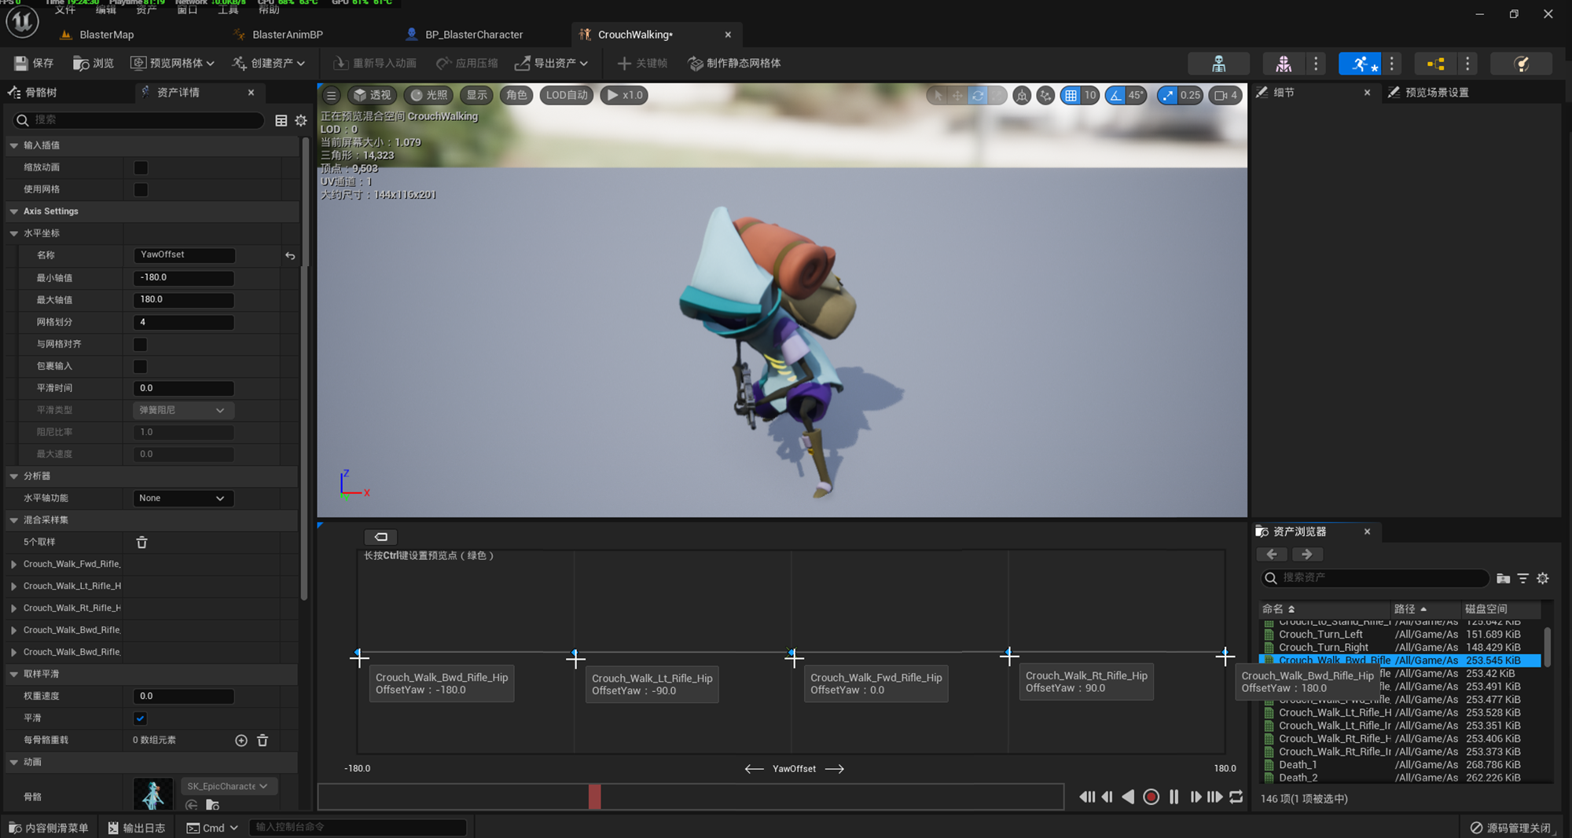Enable the 包裹输入 checkbox
Screen dimensions: 1572x838
tap(140, 366)
